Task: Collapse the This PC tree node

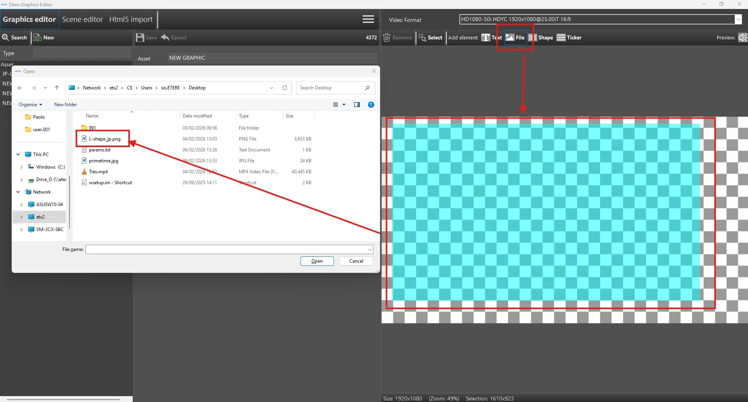Action: click(18, 155)
